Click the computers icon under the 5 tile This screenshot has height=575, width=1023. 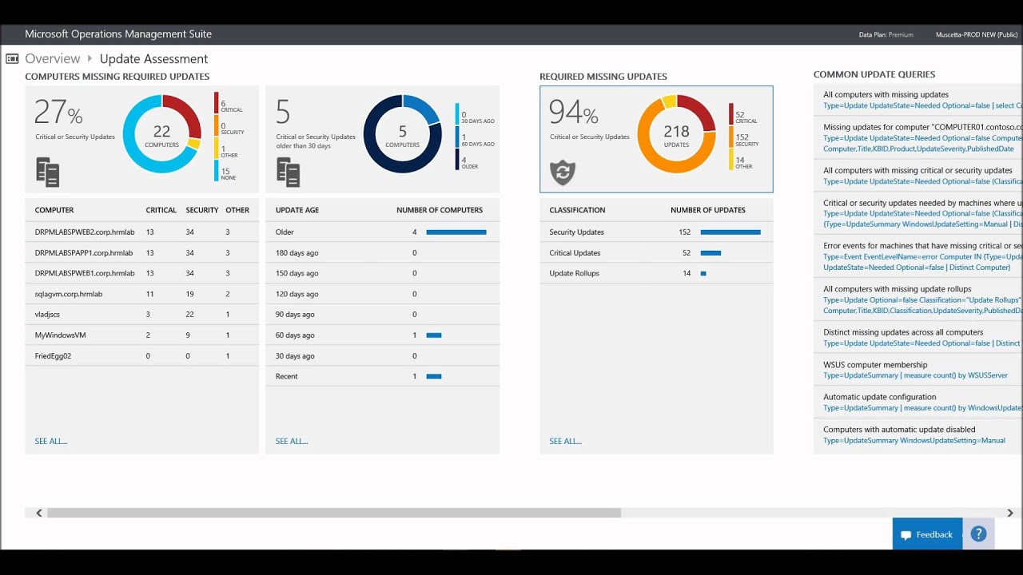[x=288, y=172]
